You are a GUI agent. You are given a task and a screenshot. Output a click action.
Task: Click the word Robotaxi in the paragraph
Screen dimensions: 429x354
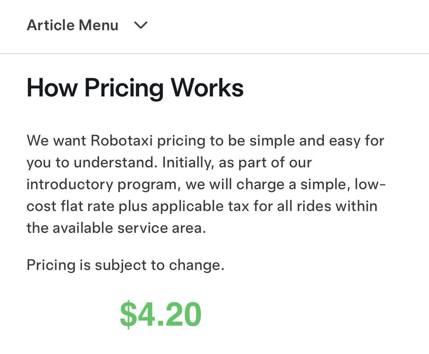pyautogui.click(x=122, y=140)
